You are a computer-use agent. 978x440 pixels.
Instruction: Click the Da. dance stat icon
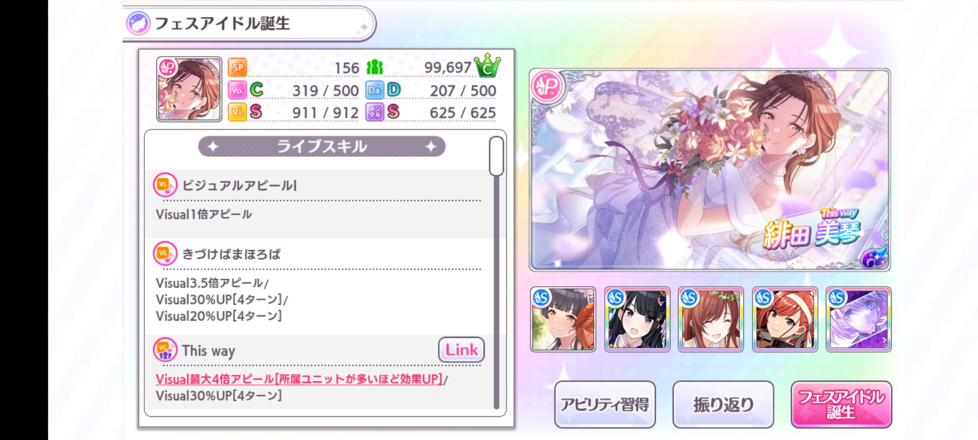pyautogui.click(x=375, y=90)
